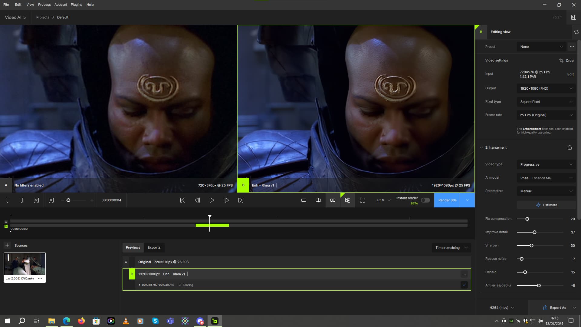Viewport: 581px width, 327px height.
Task: Switch to the Exports tab
Action: [154, 247]
